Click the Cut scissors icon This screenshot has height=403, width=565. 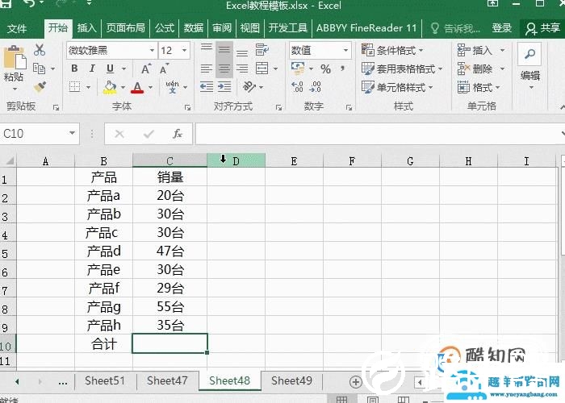[39, 50]
